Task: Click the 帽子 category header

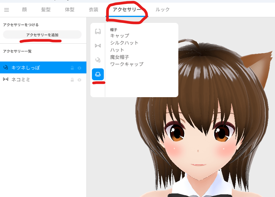Action: [114, 30]
